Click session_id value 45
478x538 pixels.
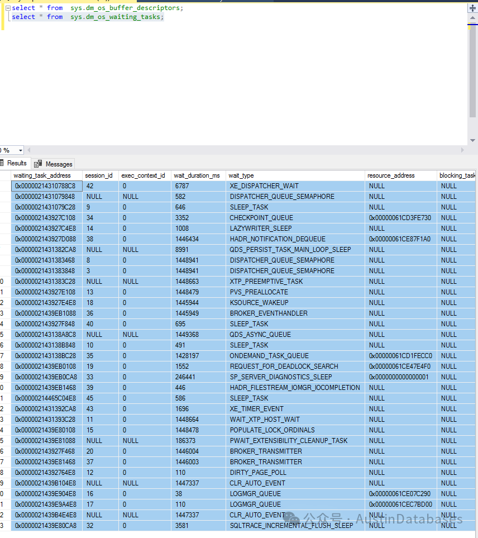(101, 399)
